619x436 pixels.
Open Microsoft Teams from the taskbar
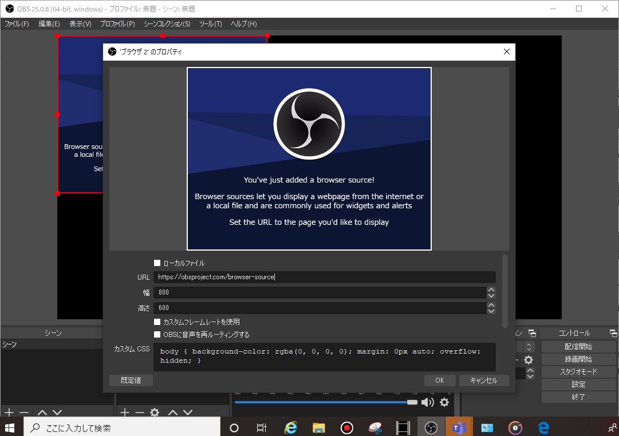pyautogui.click(x=459, y=428)
